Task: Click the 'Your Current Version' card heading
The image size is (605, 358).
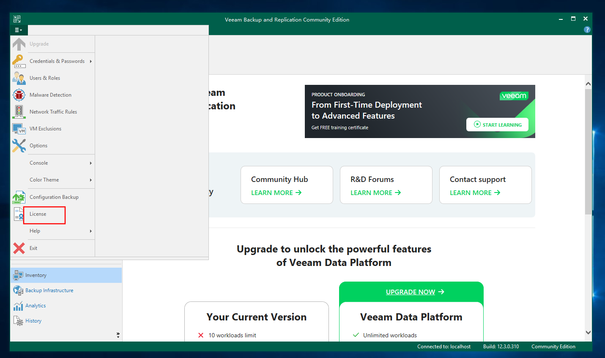Action: (257, 317)
